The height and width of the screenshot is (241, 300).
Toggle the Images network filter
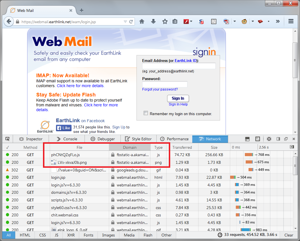point(109,235)
